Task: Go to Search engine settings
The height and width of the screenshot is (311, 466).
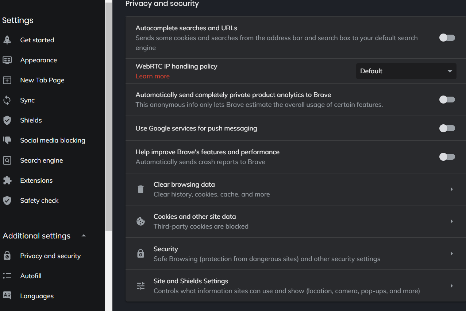Action: (41, 160)
